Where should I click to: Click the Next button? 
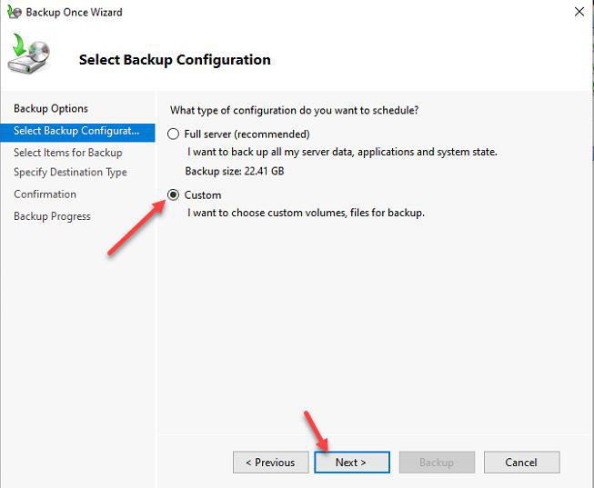pos(352,463)
